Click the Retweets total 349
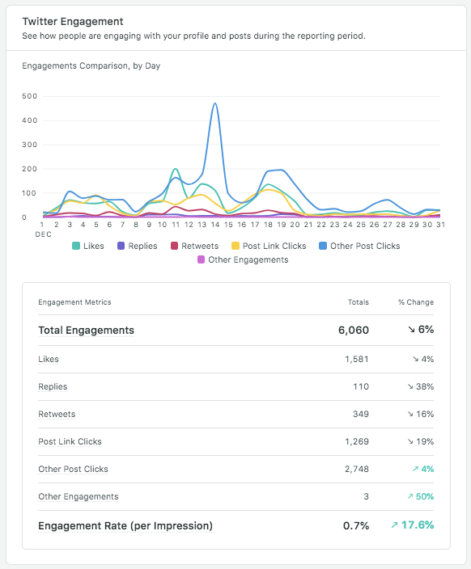The width and height of the screenshot is (471, 569). (360, 414)
